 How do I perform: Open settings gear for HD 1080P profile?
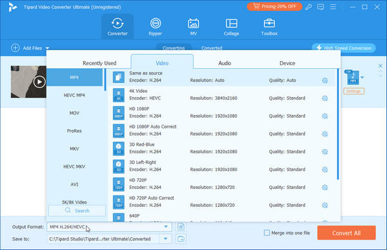click(x=325, y=116)
